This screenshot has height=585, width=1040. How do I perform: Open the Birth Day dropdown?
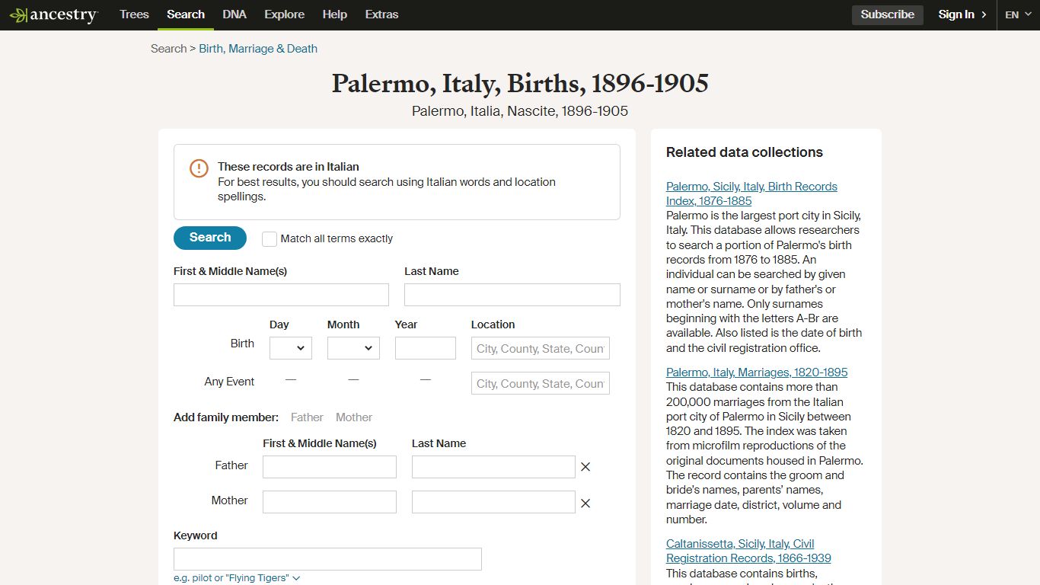tap(291, 348)
